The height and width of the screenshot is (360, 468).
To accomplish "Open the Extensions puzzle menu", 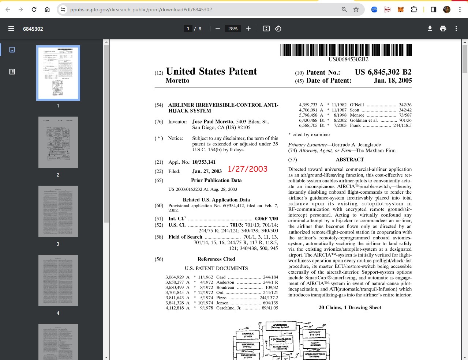I will pyautogui.click(x=414, y=10).
